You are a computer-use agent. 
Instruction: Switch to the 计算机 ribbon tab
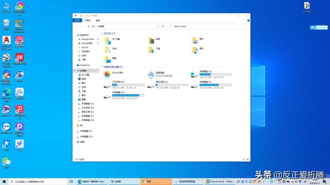[x=88, y=21]
